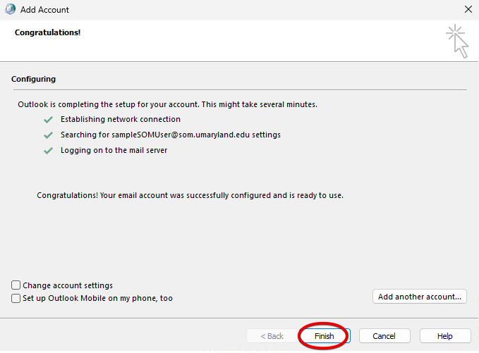
Task: Click the Add Account title bar text
Action: click(x=45, y=10)
